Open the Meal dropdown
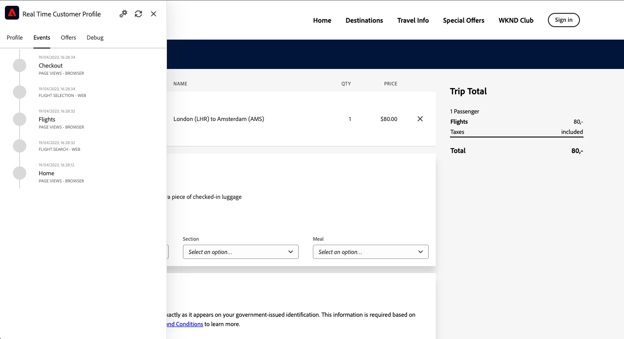The image size is (624, 339). click(371, 252)
